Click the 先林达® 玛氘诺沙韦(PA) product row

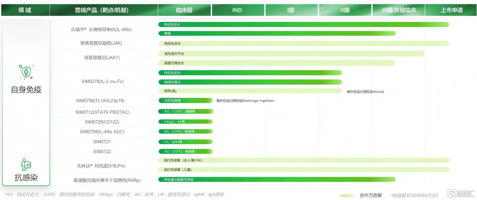(101, 166)
